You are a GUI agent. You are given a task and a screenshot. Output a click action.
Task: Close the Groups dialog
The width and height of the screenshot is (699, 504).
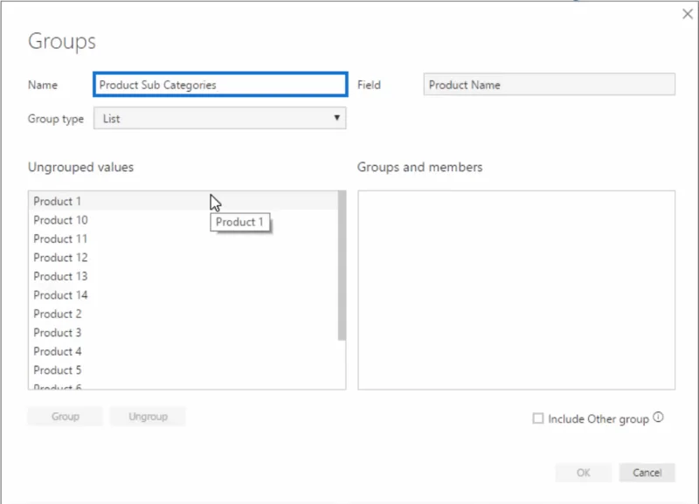688,14
